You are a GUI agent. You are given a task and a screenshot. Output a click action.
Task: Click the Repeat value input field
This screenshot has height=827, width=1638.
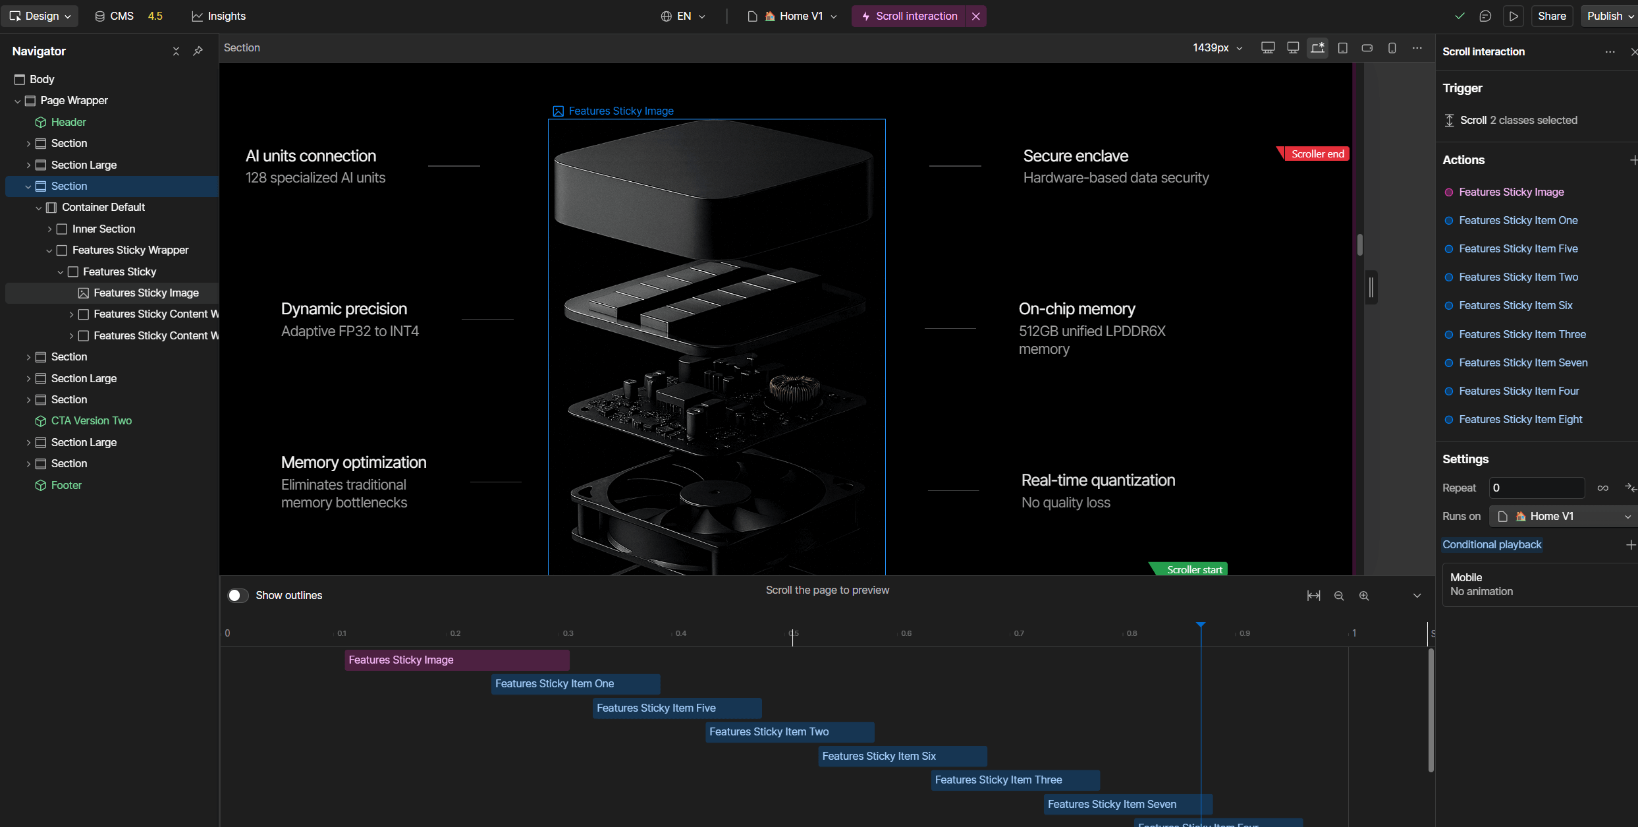point(1536,488)
